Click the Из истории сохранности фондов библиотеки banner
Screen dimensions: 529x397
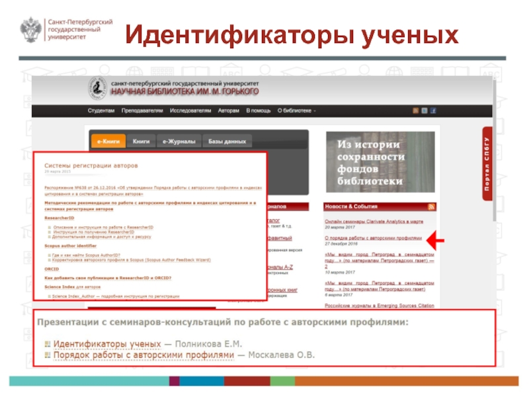(x=380, y=162)
